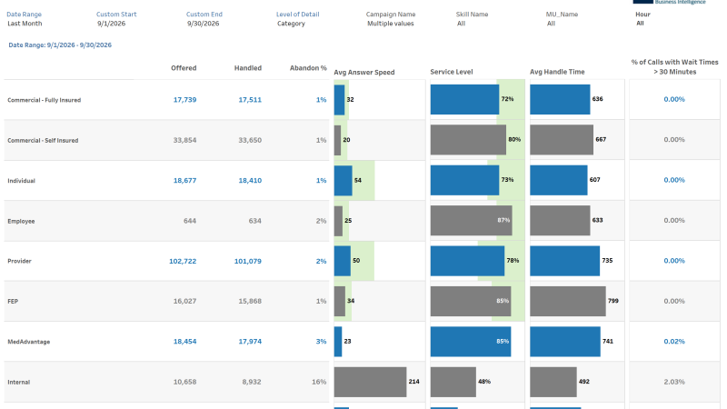The image size is (727, 409).
Task: Select the MedAdvantage row label
Action: pyautogui.click(x=29, y=342)
